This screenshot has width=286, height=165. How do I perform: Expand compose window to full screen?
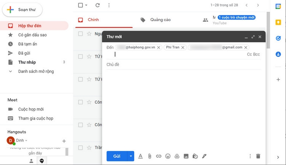pos(253,37)
